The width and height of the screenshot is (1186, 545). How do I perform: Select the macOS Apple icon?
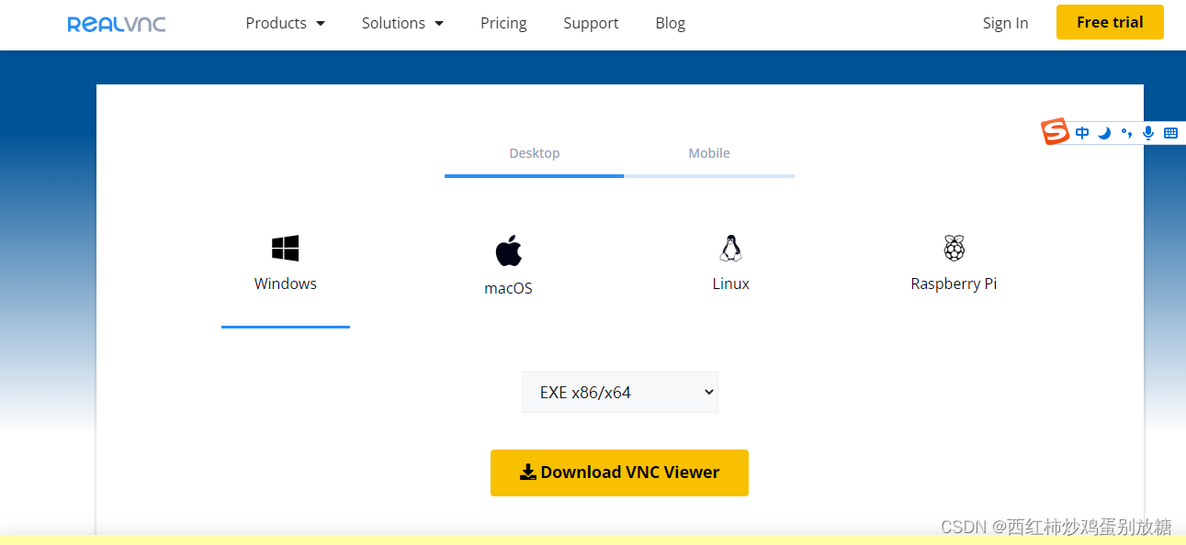(x=508, y=250)
